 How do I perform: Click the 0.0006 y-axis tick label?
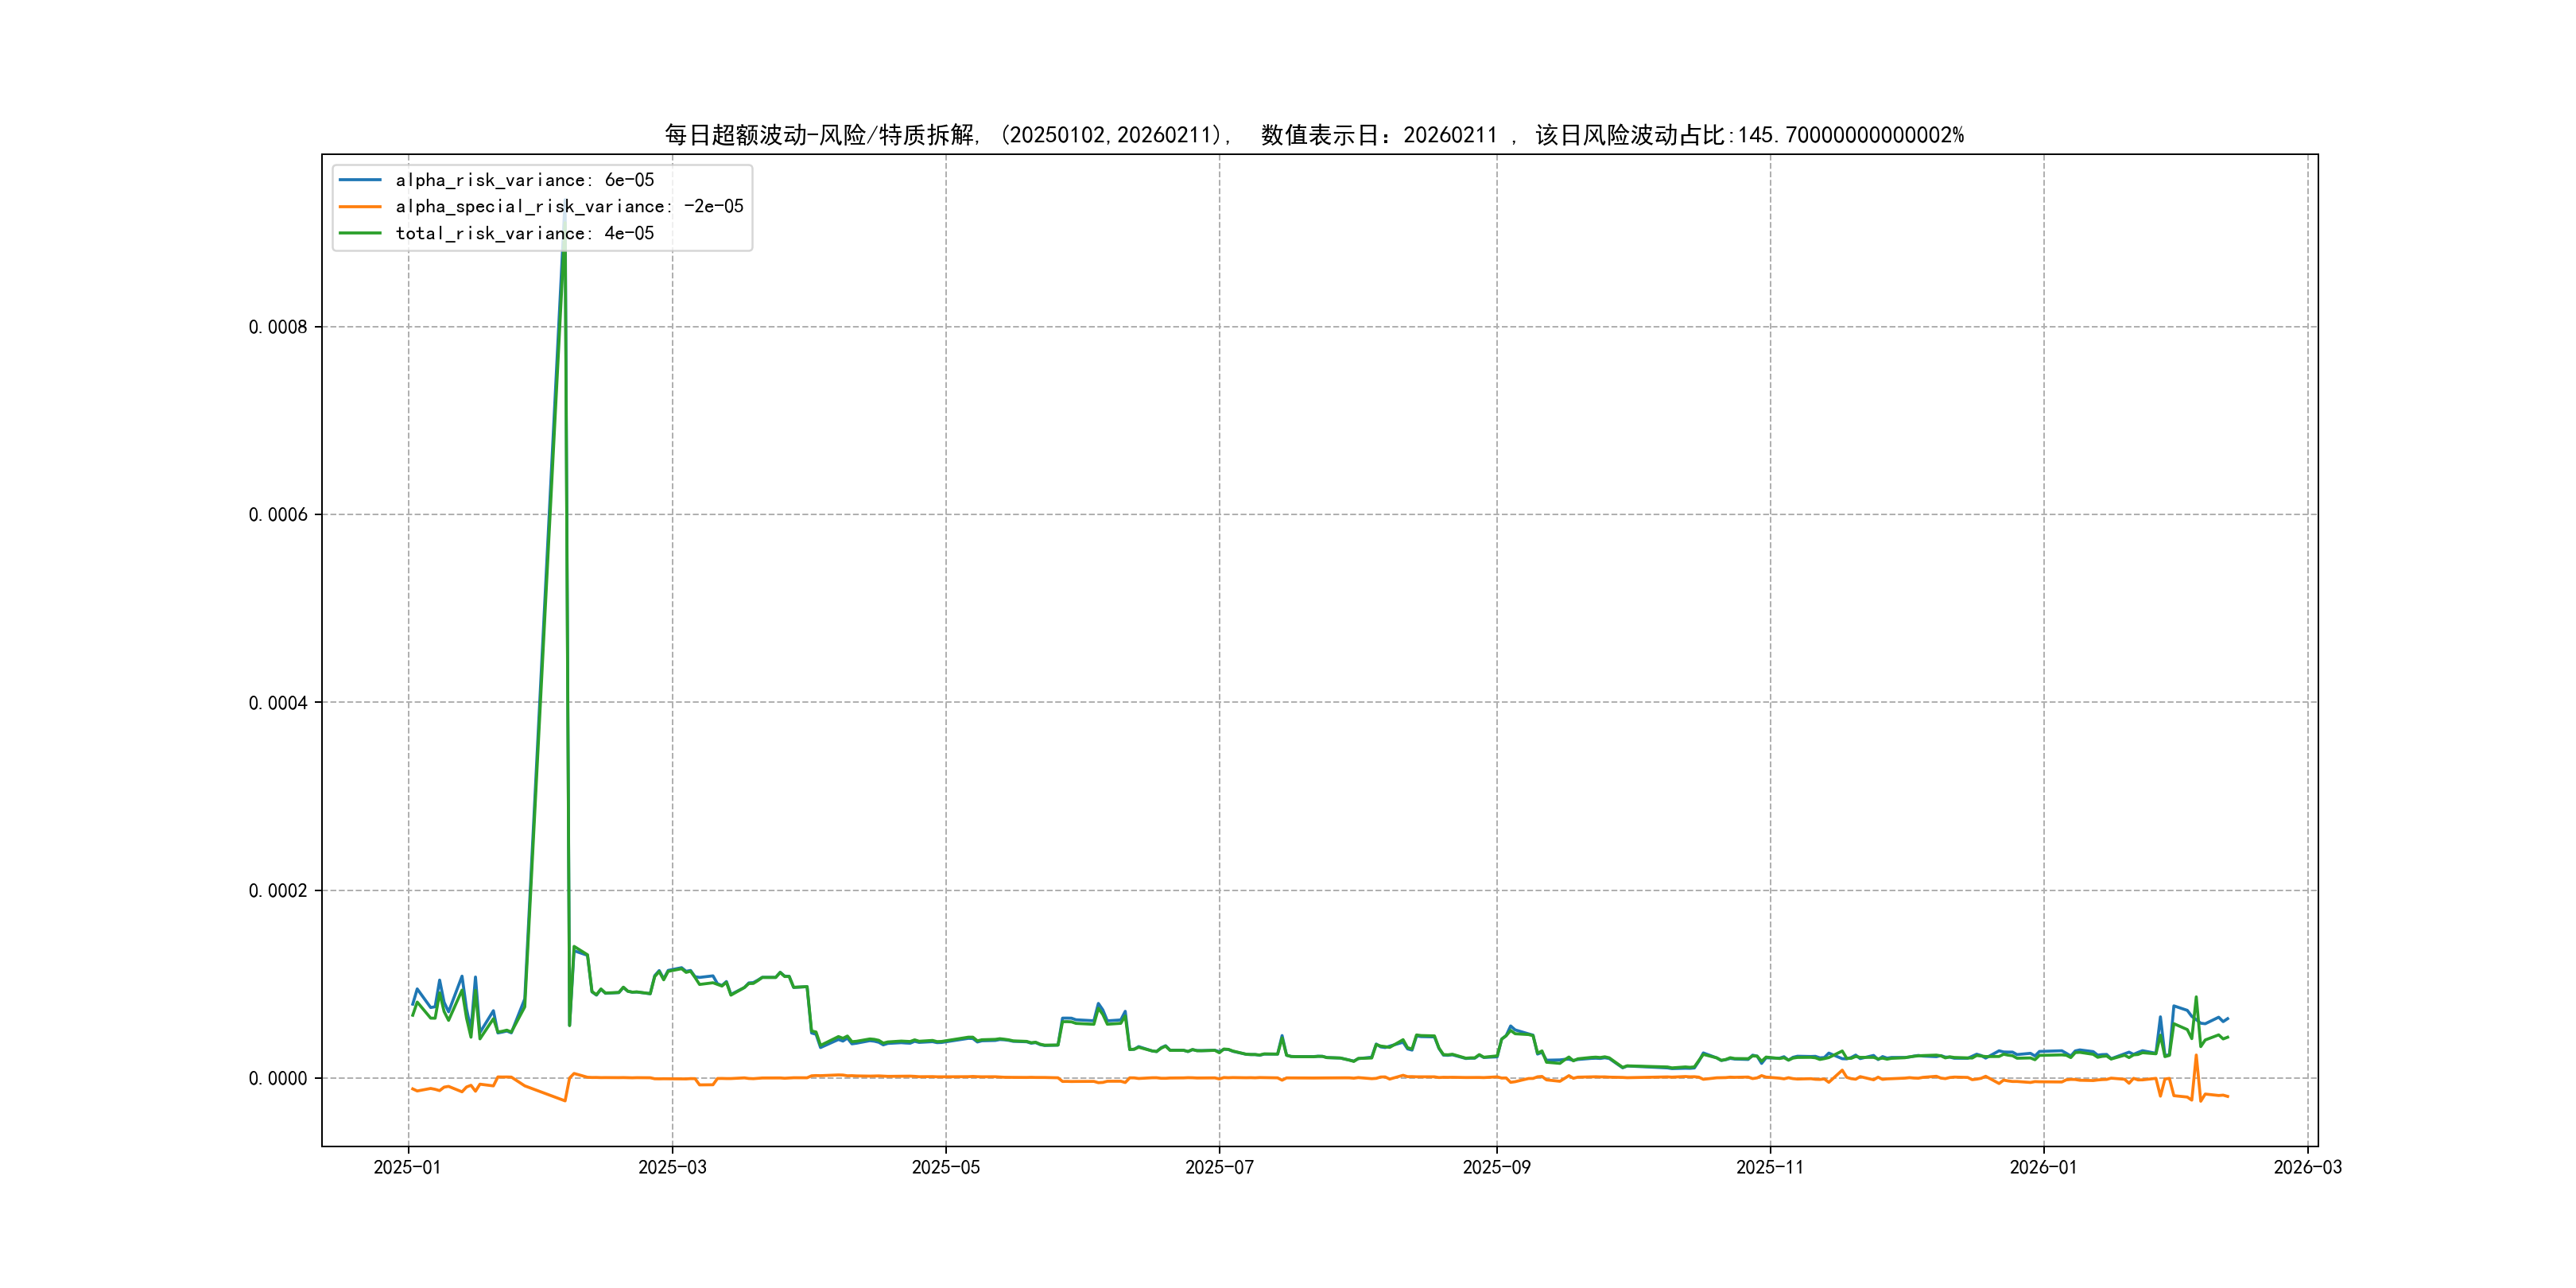coord(278,515)
